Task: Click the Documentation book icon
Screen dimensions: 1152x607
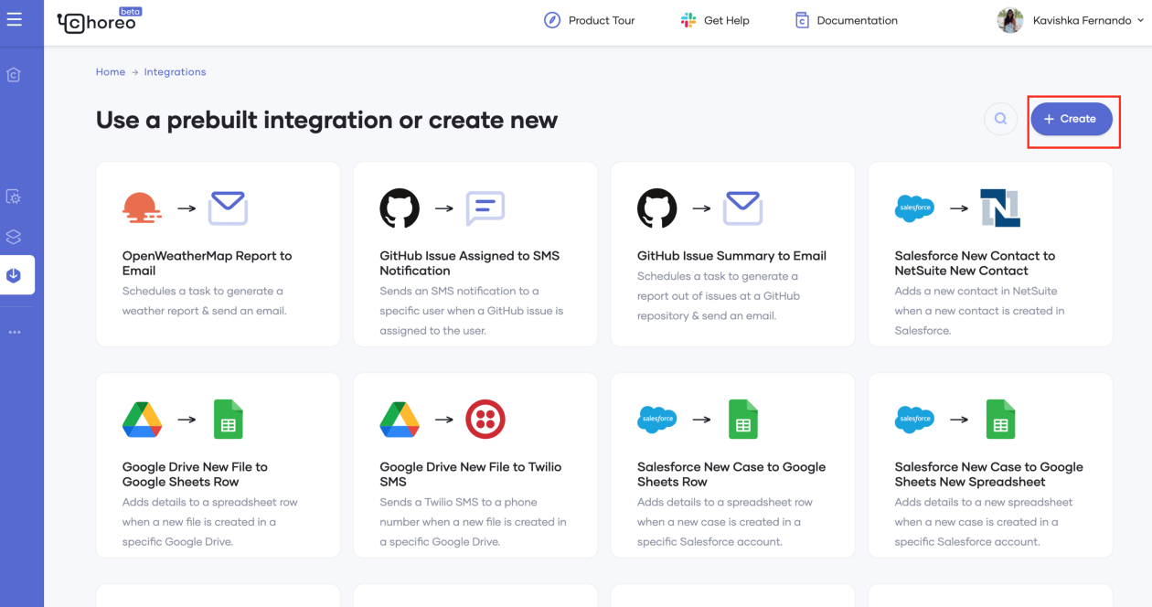Action: coord(802,20)
